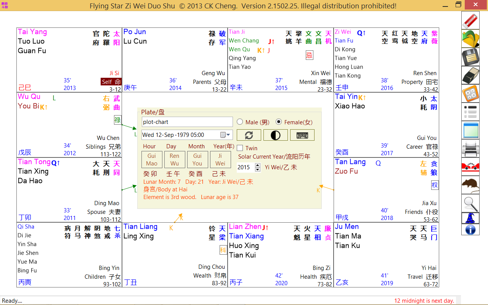Click the boxed 科 marker in Wealth palace
488x305 pixels.
click(x=223, y=250)
